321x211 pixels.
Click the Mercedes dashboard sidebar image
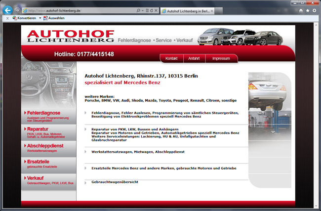click(49, 84)
